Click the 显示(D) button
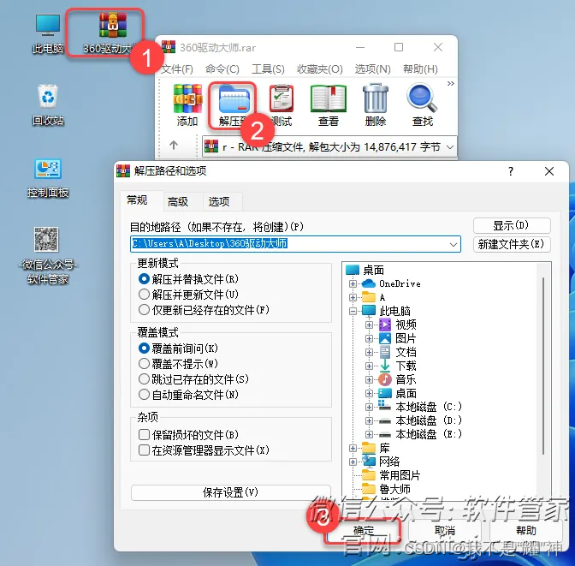This screenshot has width=575, height=566. [512, 225]
